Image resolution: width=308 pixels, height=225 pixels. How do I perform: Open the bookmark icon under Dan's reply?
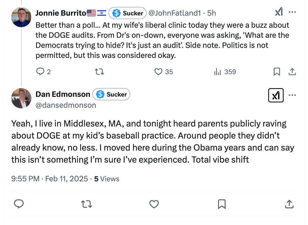(x=221, y=204)
